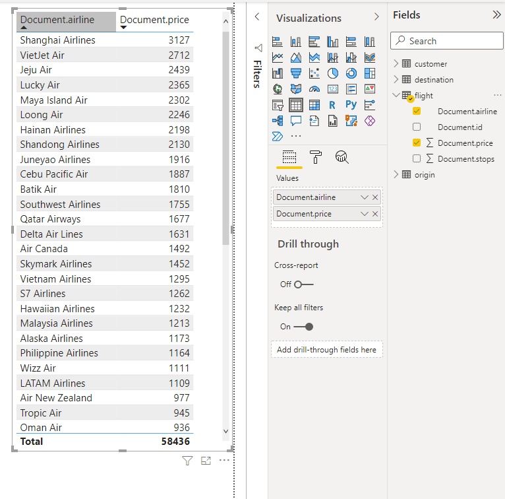Switch to the Fields well tab
This screenshot has width=505, height=499.
pyautogui.click(x=289, y=157)
